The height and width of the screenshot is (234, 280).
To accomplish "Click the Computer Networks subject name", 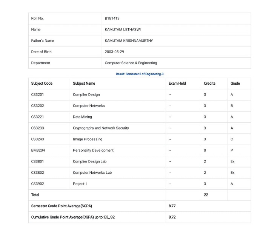I will [x=89, y=106].
